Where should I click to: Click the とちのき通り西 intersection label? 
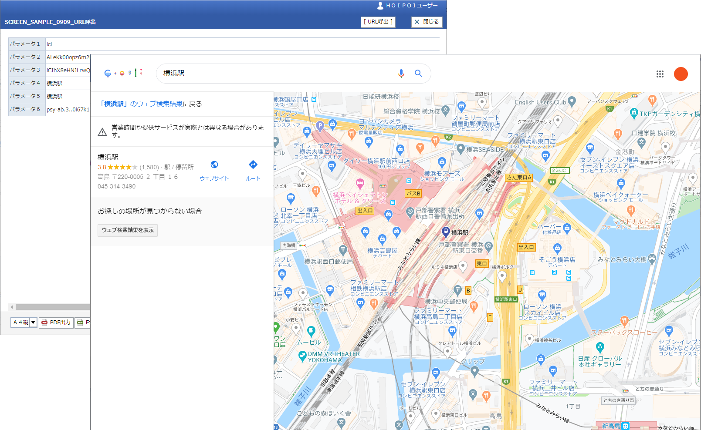pos(619,400)
